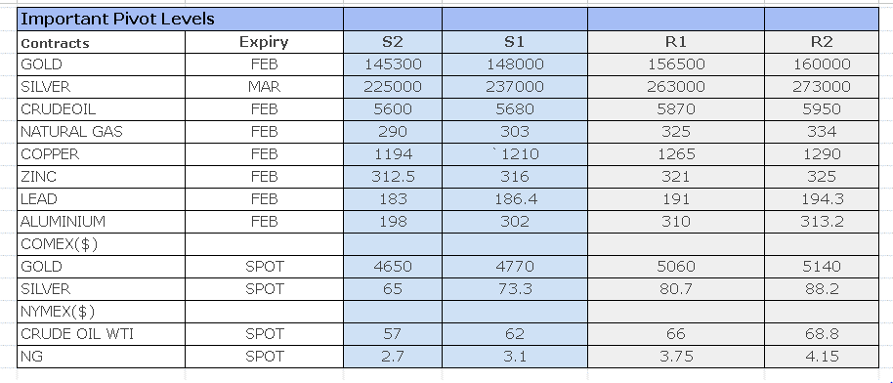
Task: Click the S2 column header
Action: [x=393, y=42]
